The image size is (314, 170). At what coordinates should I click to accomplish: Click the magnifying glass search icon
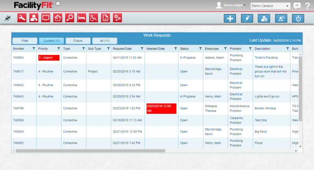(70, 18)
